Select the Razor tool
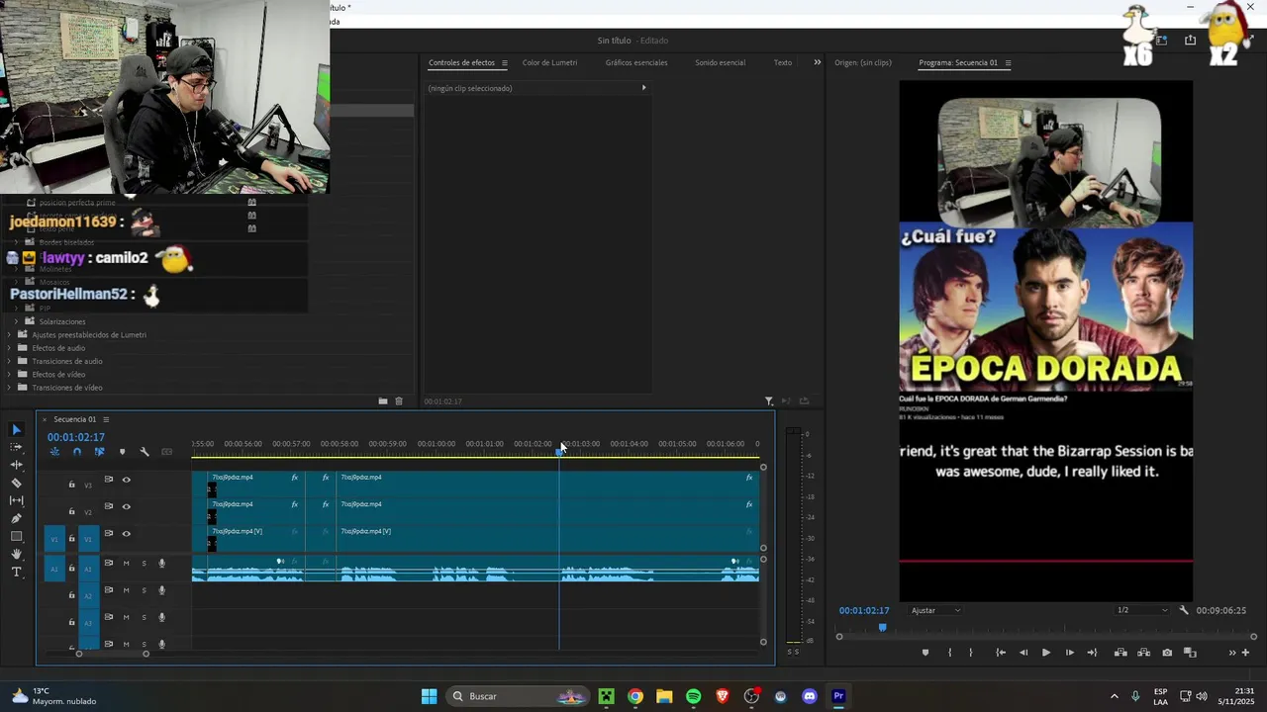 16,483
